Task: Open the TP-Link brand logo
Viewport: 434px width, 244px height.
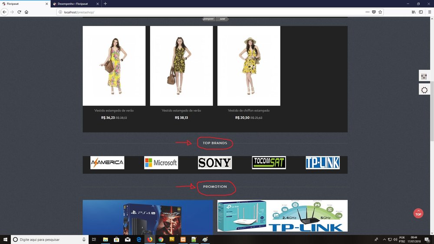Action: [x=323, y=162]
